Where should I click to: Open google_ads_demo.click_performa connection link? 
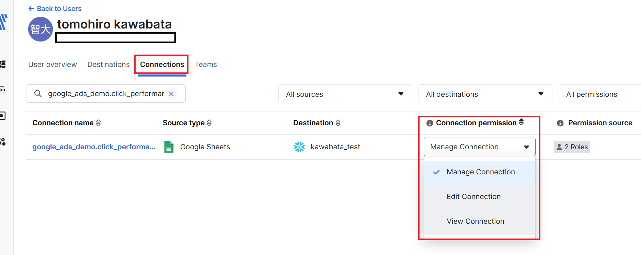(x=94, y=147)
